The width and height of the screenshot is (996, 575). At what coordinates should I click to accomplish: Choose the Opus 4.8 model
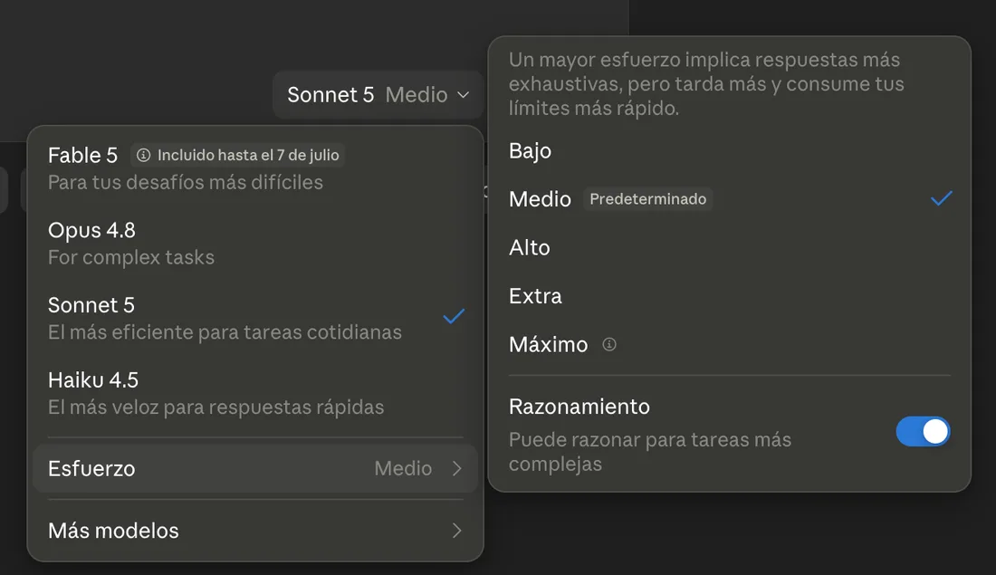click(x=255, y=244)
